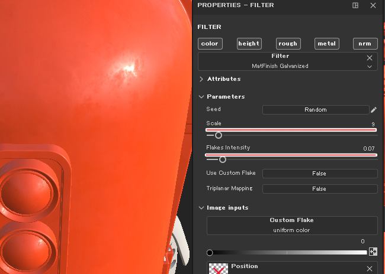Image resolution: width=385 pixels, height=274 pixels.
Task: Click the invert icon beside the grayscale slider
Action: coord(373,251)
